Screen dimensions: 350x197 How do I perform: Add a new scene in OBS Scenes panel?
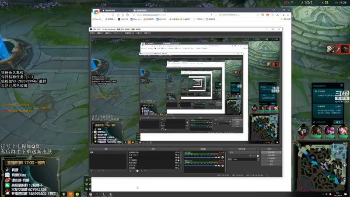91,171
